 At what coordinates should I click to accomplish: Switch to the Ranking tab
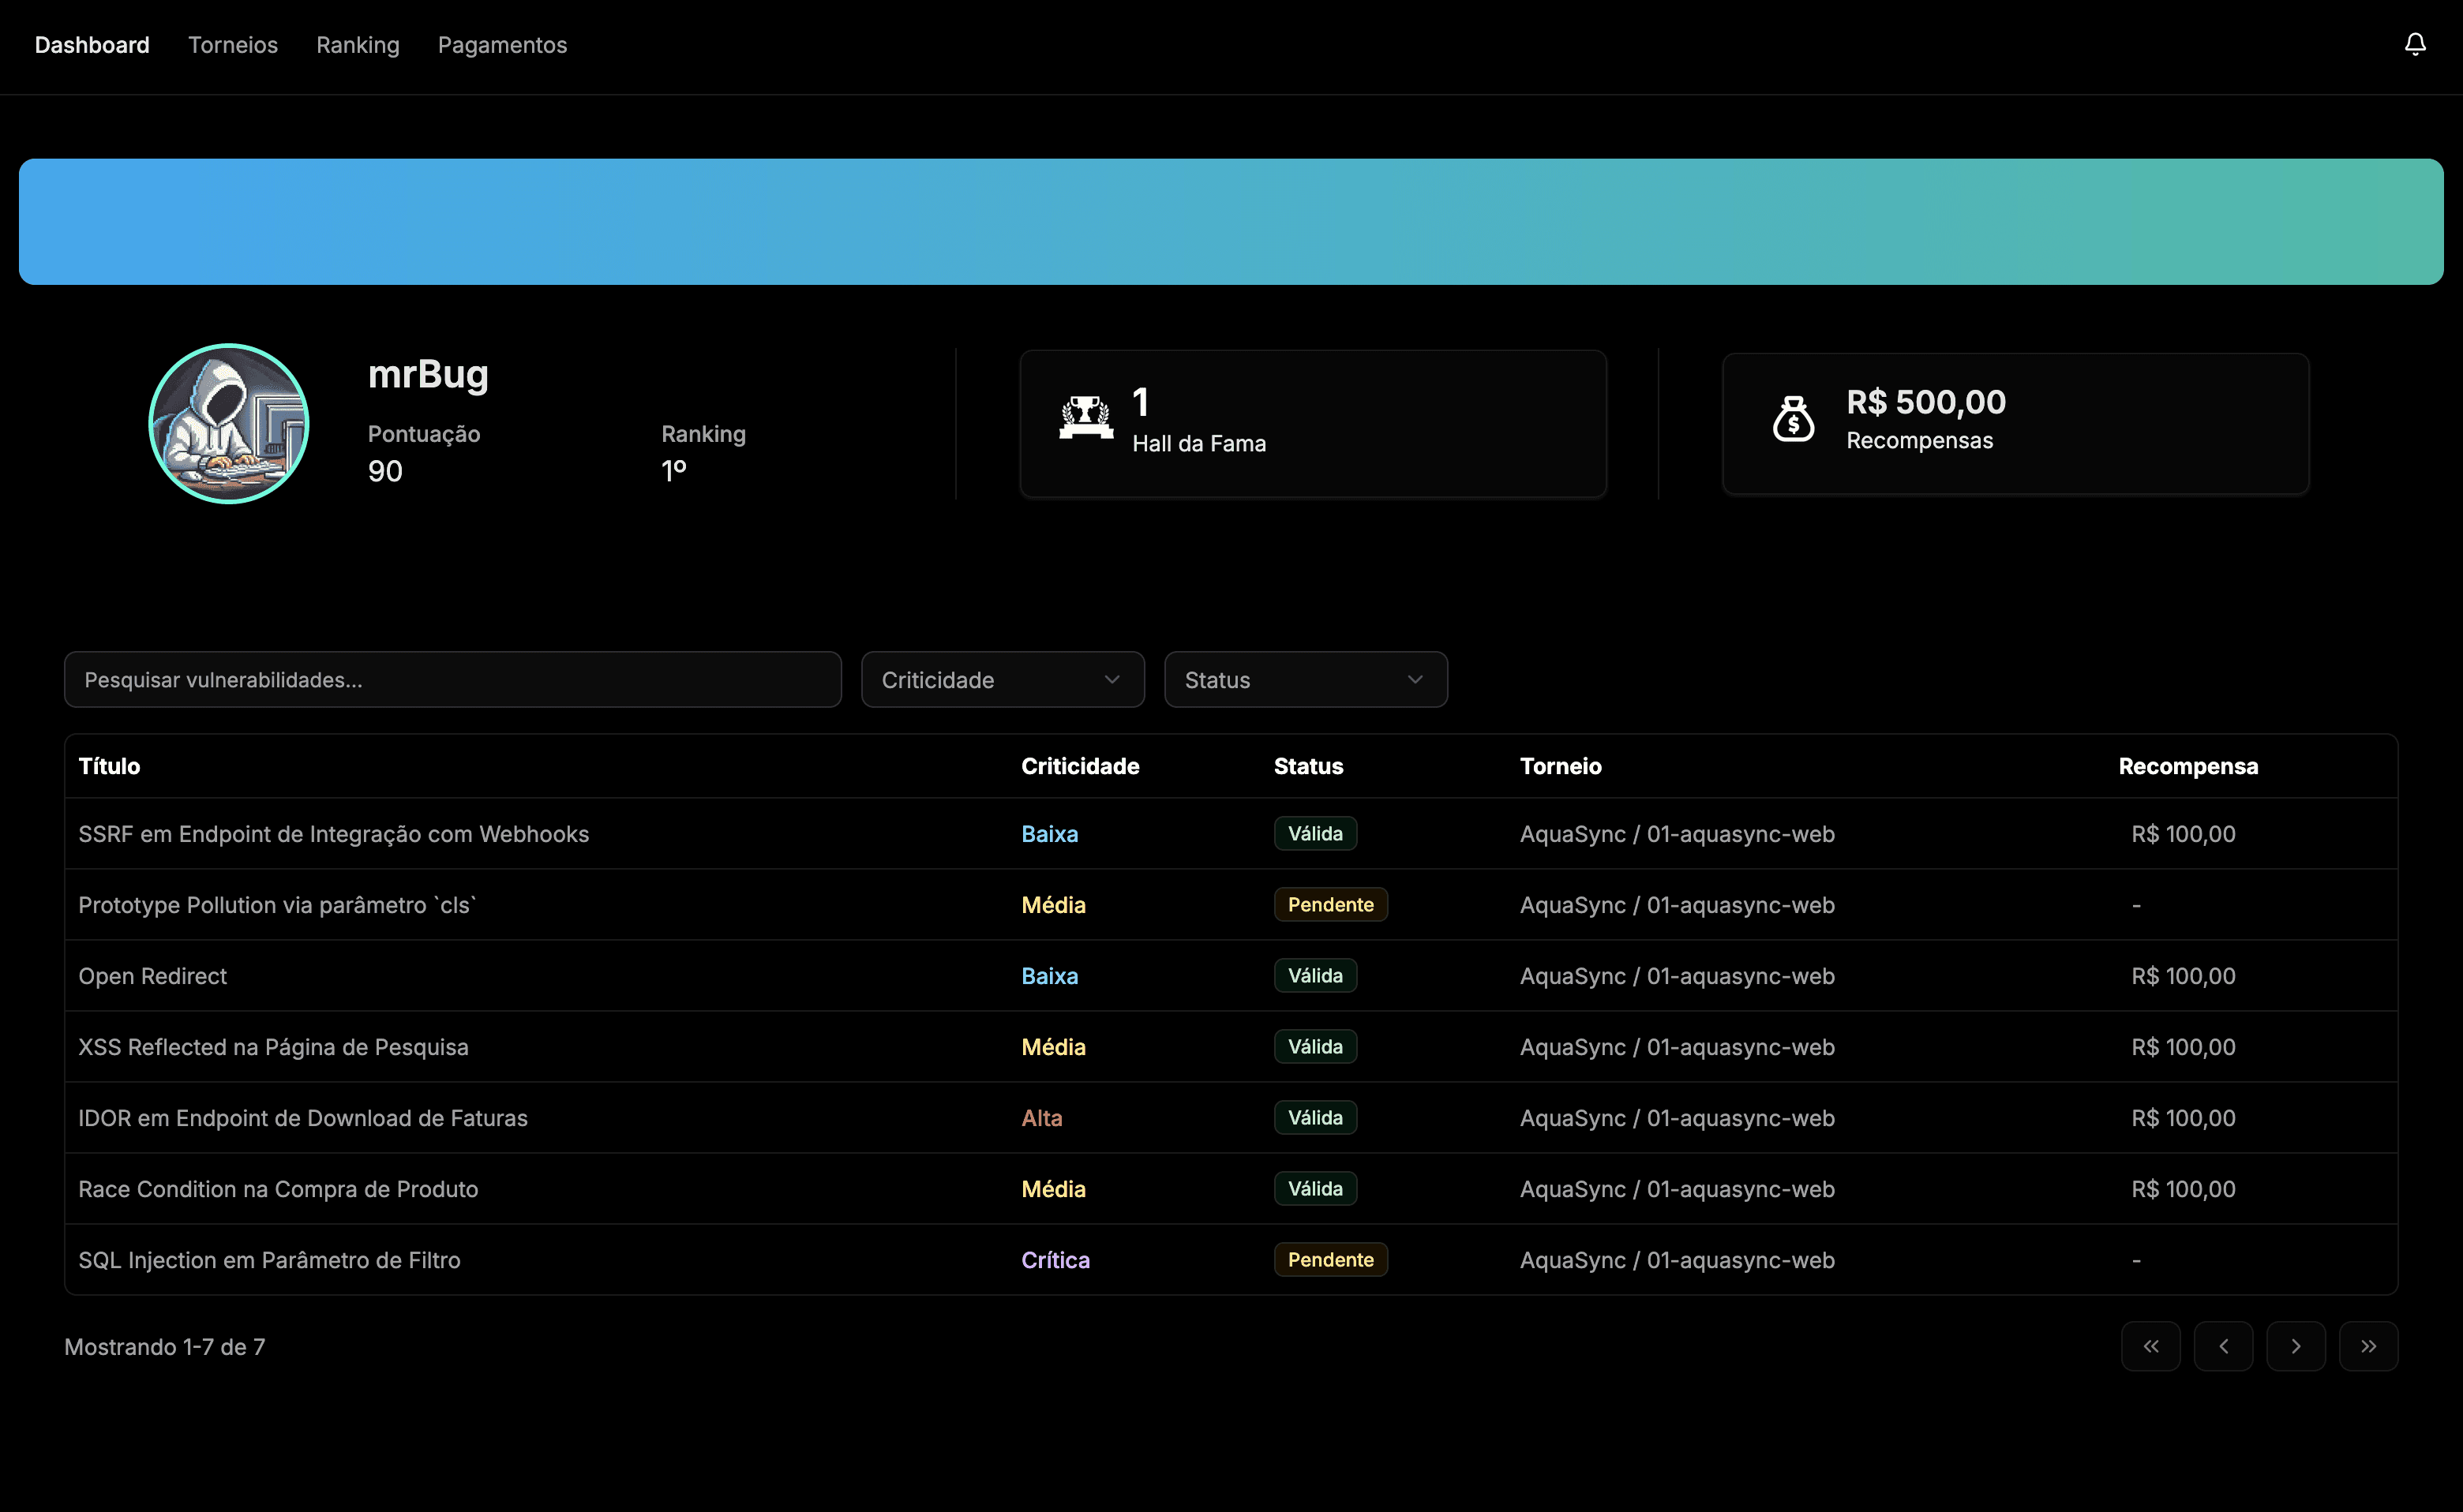tap(357, 45)
